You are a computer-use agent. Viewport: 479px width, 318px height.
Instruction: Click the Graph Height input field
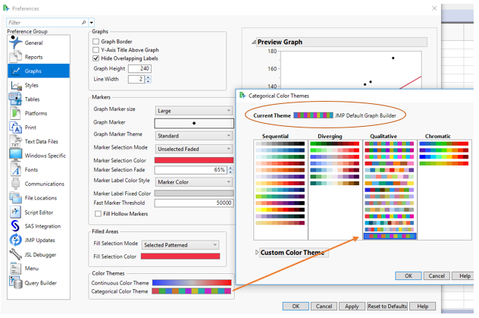click(139, 68)
